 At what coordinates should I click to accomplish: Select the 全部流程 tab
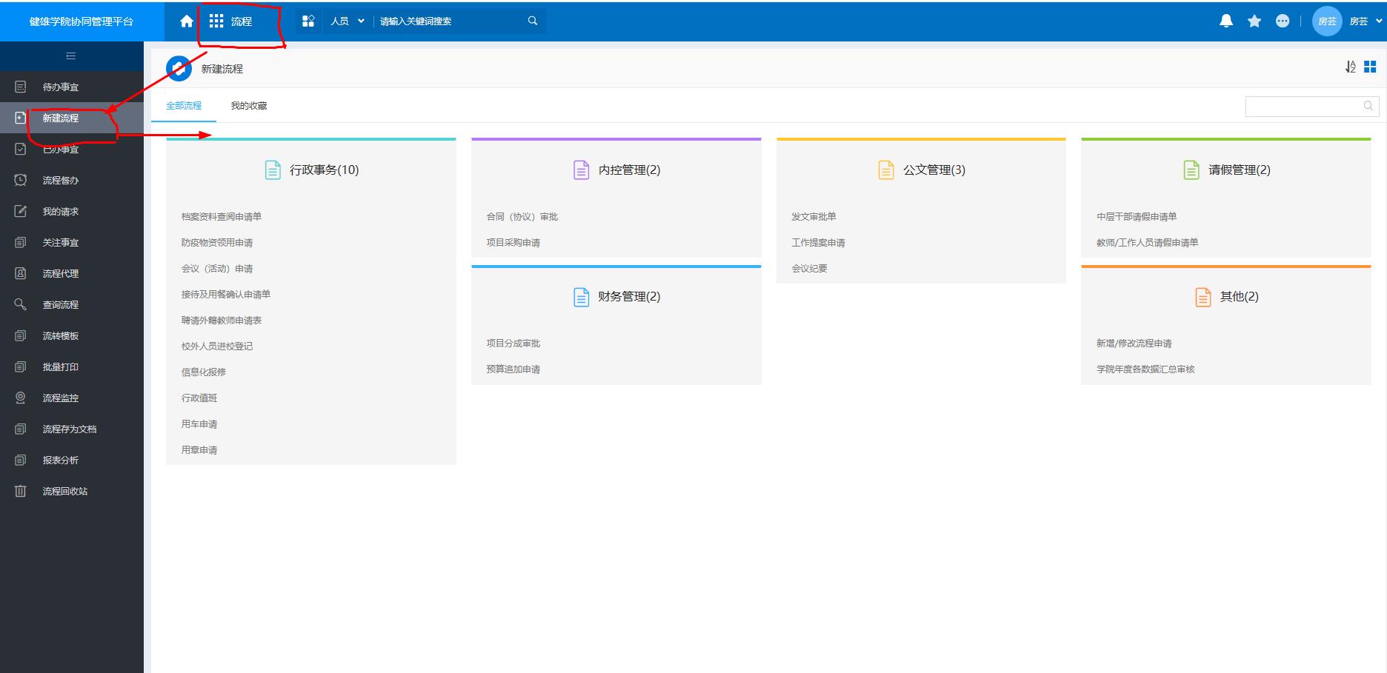pyautogui.click(x=184, y=106)
